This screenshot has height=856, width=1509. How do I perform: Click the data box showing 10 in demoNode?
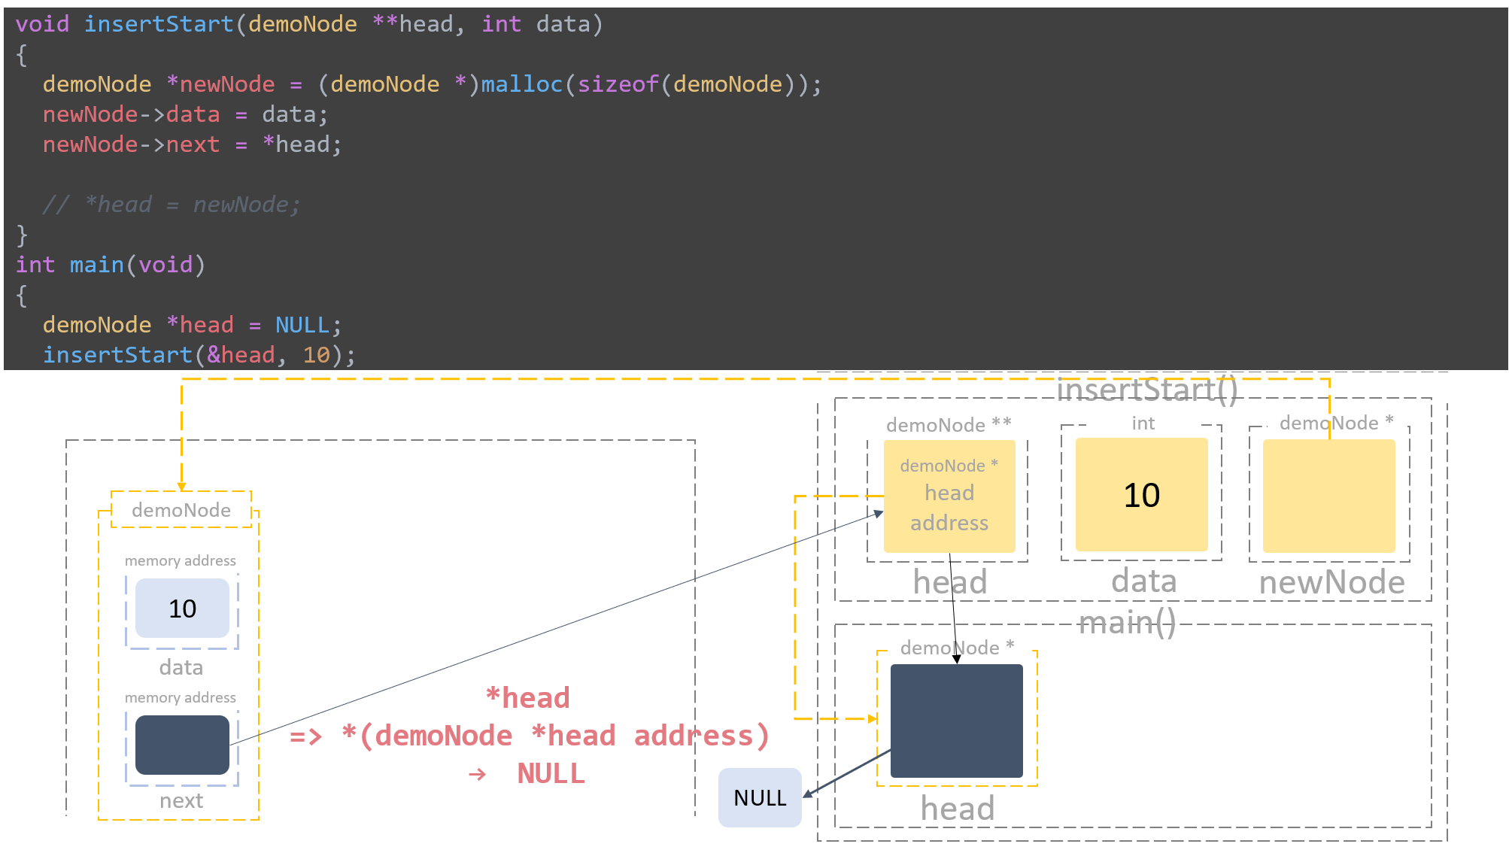[x=181, y=608]
